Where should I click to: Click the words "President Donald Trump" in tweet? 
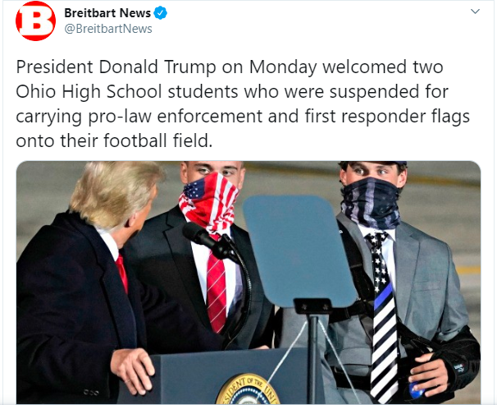tap(116, 67)
